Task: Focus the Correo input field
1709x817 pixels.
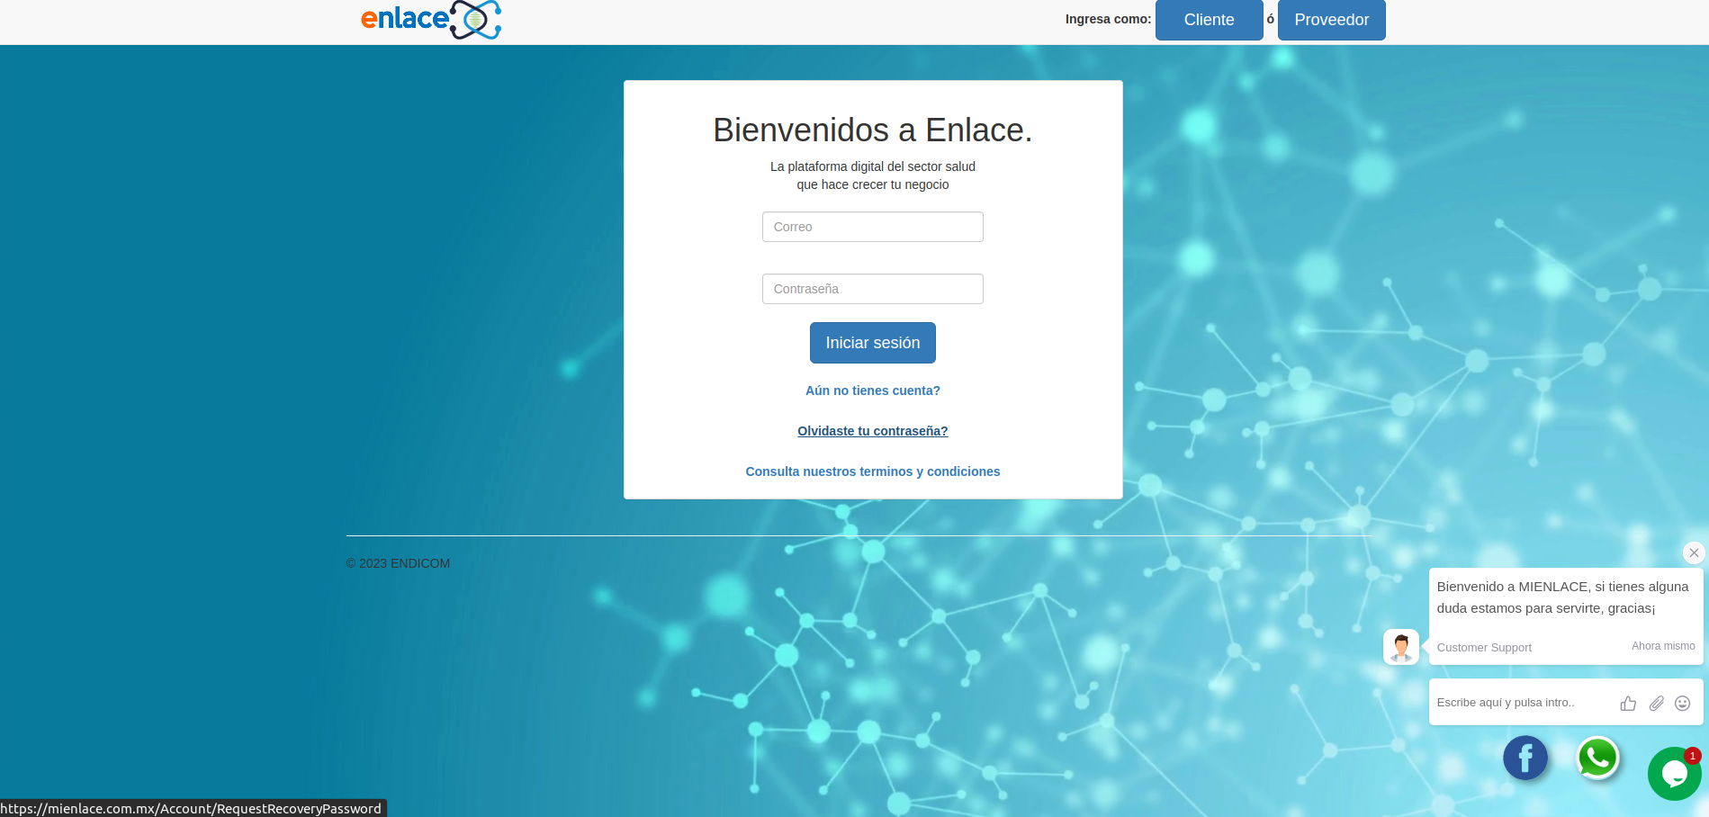Action: tap(872, 227)
